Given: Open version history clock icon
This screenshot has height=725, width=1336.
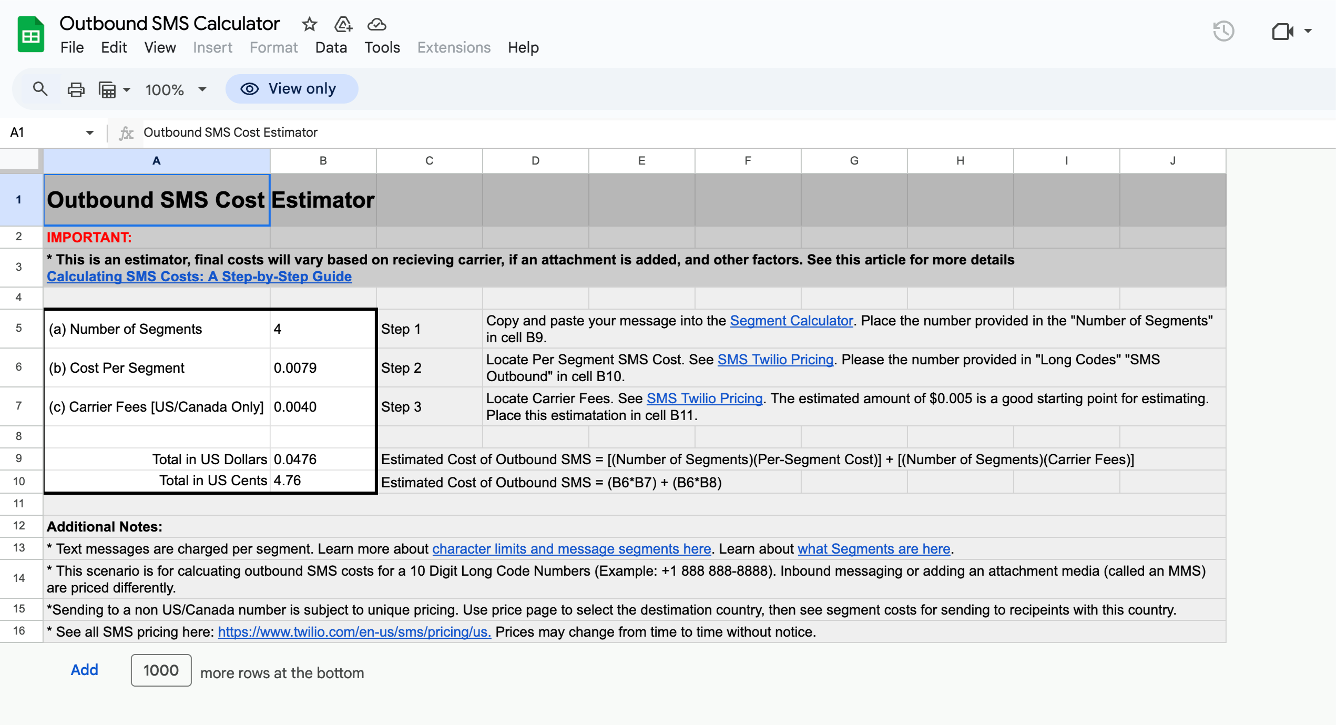Looking at the screenshot, I should 1223,31.
